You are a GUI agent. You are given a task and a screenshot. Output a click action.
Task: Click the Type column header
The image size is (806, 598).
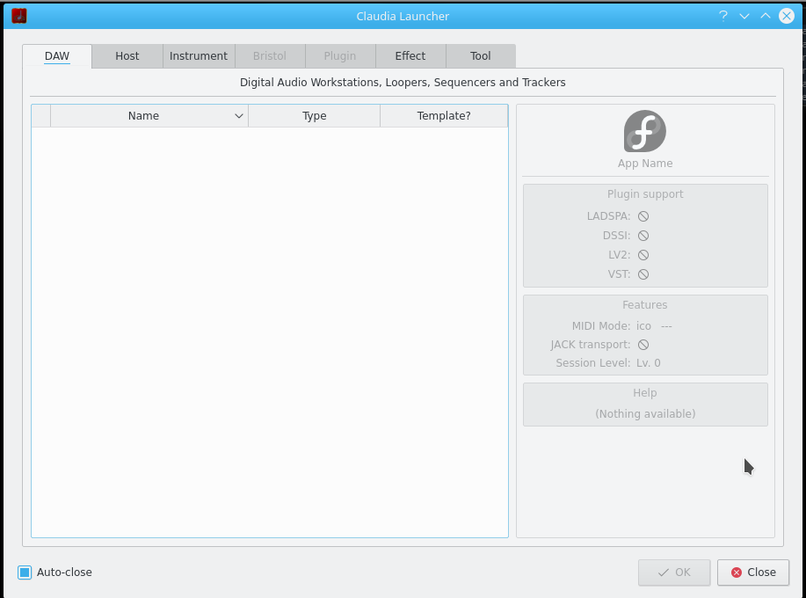click(314, 115)
